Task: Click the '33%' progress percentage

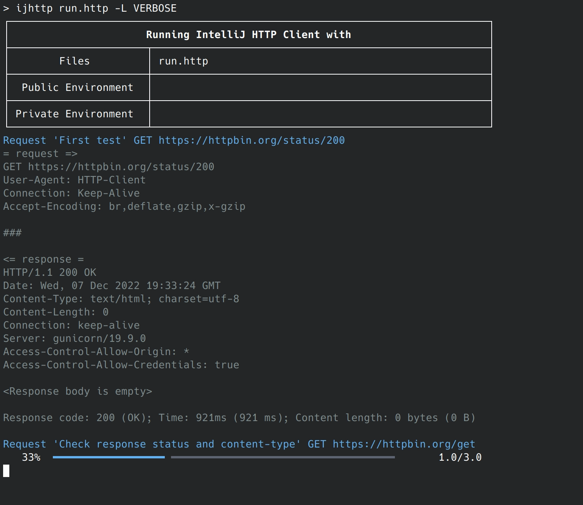Action: 31,457
